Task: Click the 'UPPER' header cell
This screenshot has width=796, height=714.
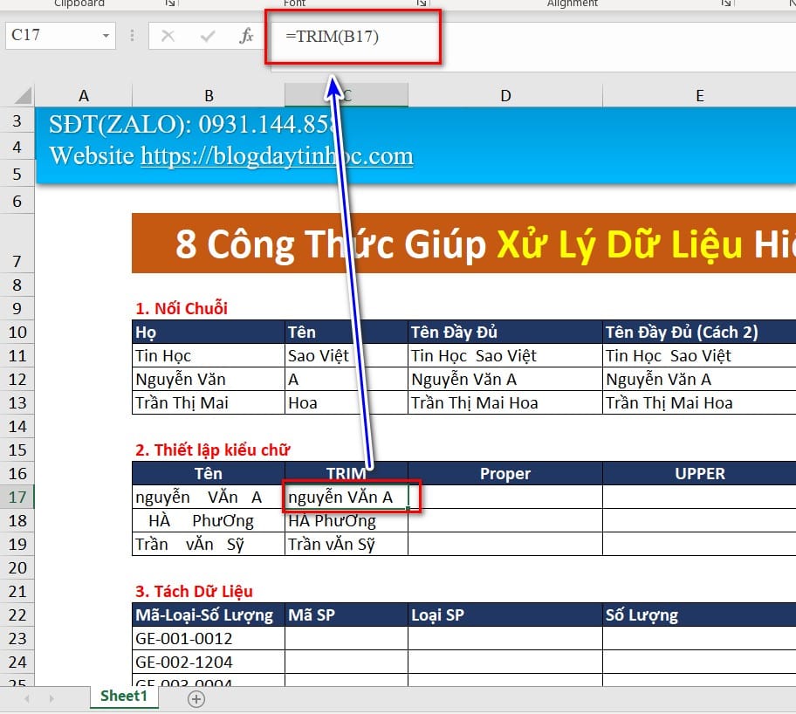Action: click(699, 473)
